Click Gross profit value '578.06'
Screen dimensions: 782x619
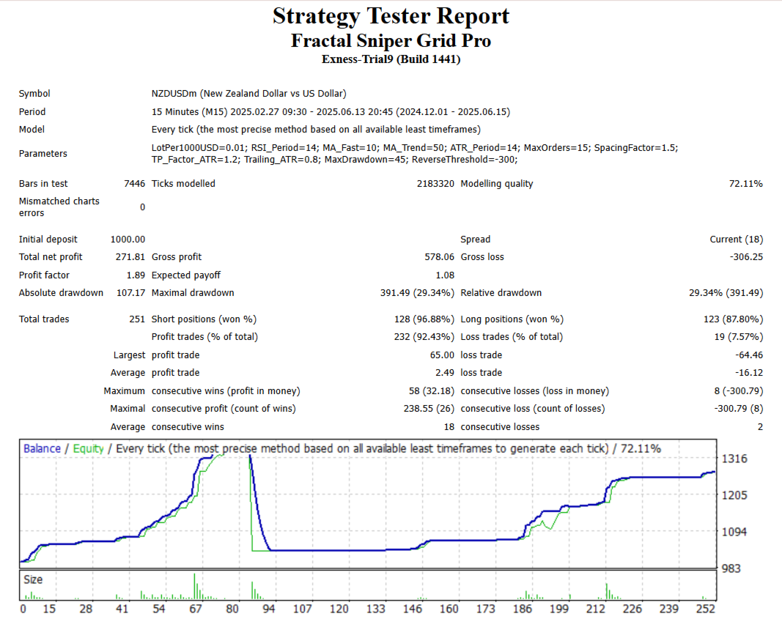pos(440,257)
